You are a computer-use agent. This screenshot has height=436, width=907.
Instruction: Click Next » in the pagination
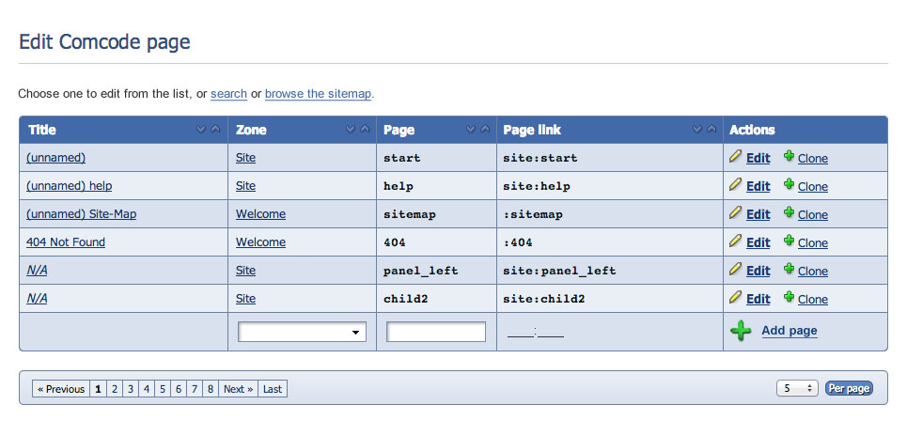coord(238,389)
